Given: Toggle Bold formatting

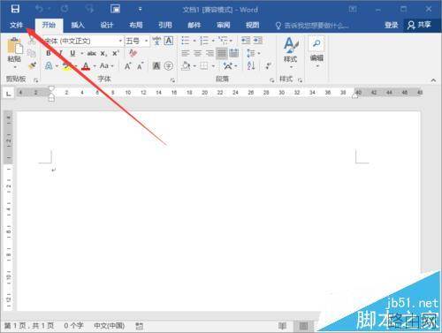Looking at the screenshot, I should pyautogui.click(x=49, y=53).
